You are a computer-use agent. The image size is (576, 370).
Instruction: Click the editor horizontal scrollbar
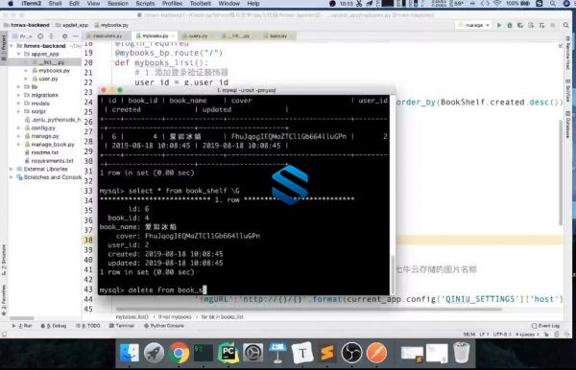(308, 309)
